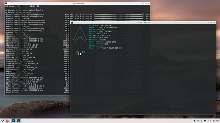Click "CPU Usage: 2%" in bash window
Viewport: 220px width, 123px height.
point(96,46)
